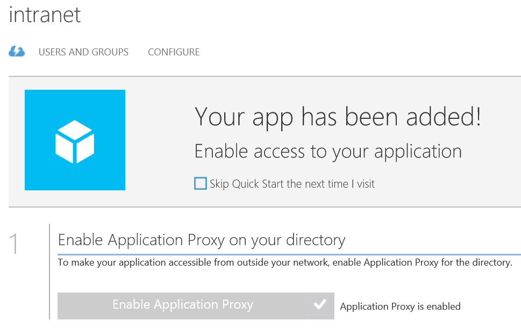Select the 'Enable access to your application' subheading
The width and height of the screenshot is (521, 335).
click(327, 151)
